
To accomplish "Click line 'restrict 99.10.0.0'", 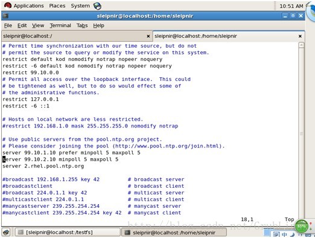I will (x=31, y=72).
